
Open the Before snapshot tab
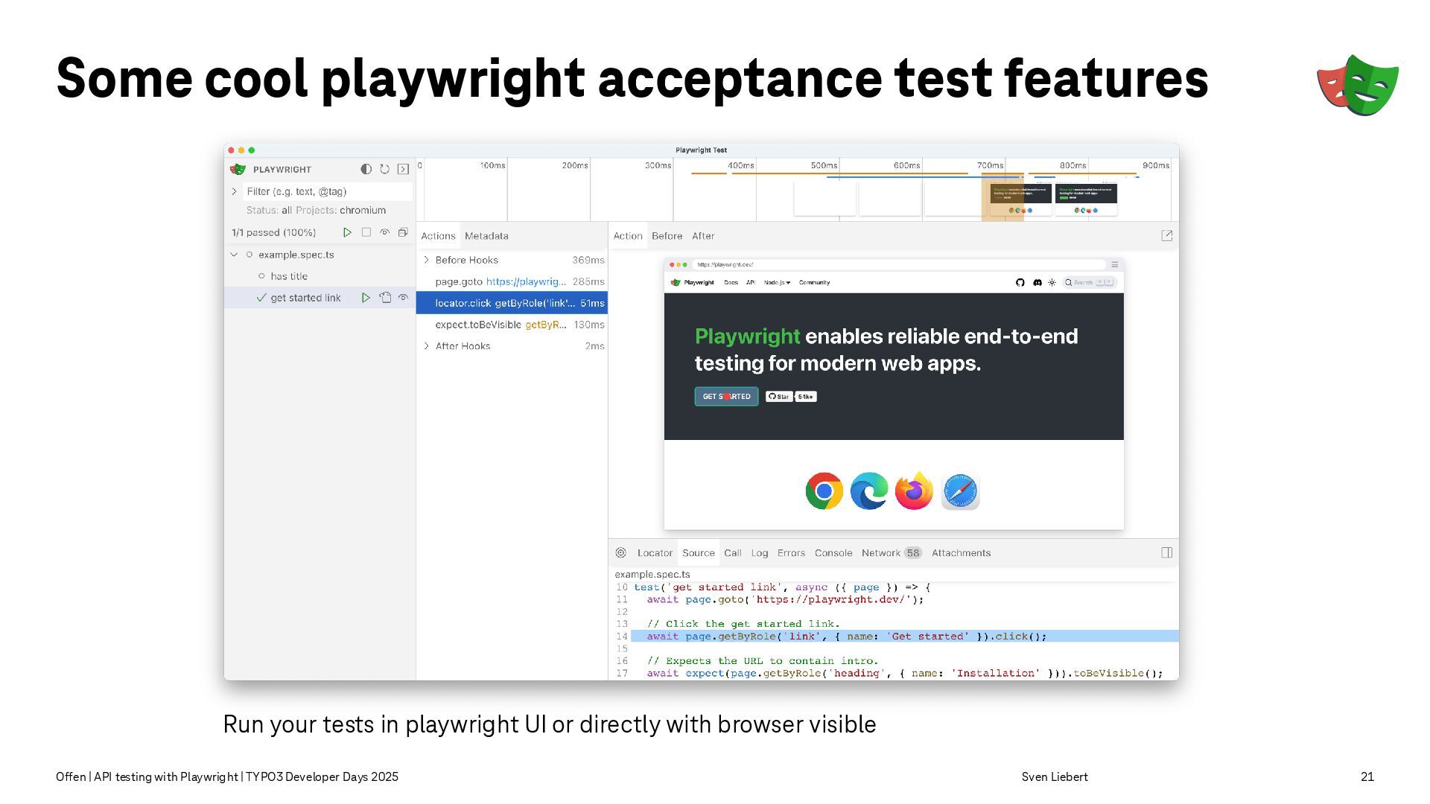click(667, 236)
